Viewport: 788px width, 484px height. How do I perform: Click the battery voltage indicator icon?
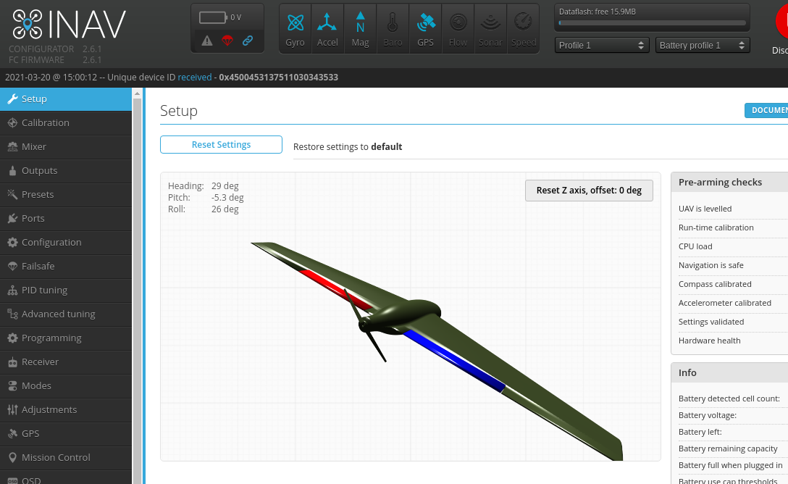pyautogui.click(x=213, y=17)
